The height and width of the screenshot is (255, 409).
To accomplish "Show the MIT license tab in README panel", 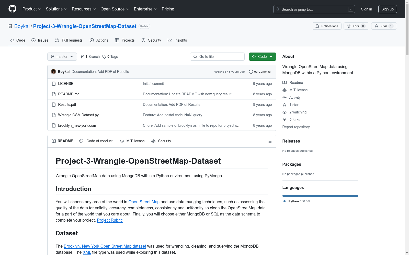I will (132, 141).
